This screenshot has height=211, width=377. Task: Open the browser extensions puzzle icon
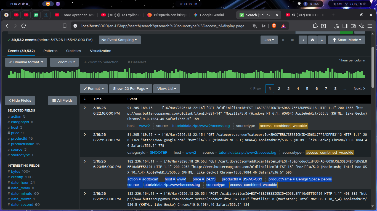315,26
